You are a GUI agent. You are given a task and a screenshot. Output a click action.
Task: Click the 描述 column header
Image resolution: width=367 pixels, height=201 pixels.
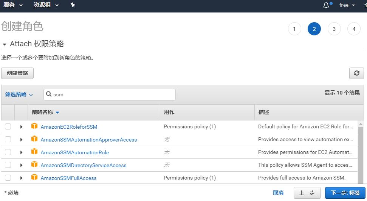coord(263,112)
